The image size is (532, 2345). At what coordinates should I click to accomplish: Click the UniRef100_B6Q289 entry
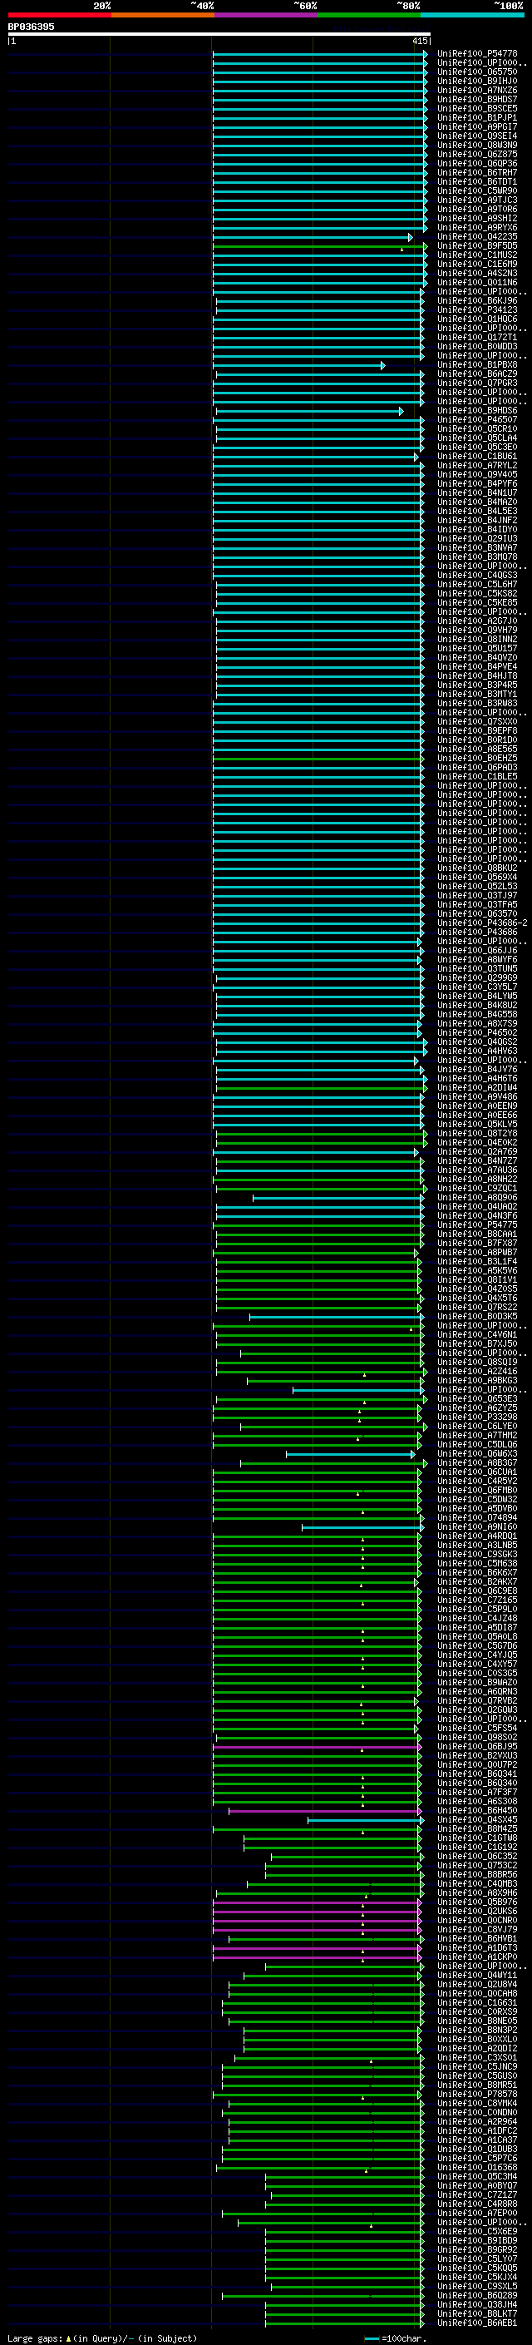pos(477,2296)
